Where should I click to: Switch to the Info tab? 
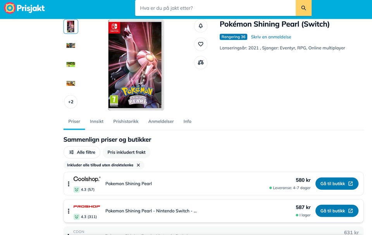(187, 122)
